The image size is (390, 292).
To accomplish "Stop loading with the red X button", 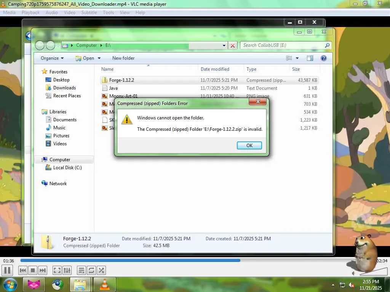I will (x=233, y=46).
